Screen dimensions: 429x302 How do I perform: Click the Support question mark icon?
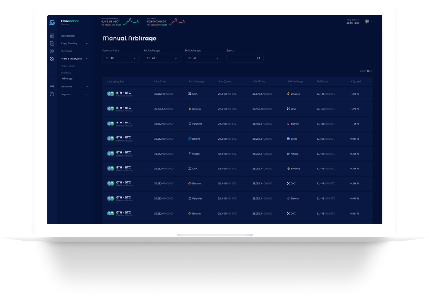[52, 94]
